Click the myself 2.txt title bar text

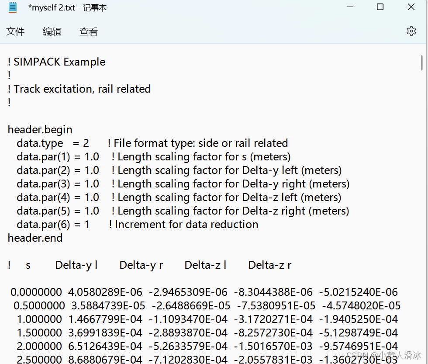click(x=52, y=7)
